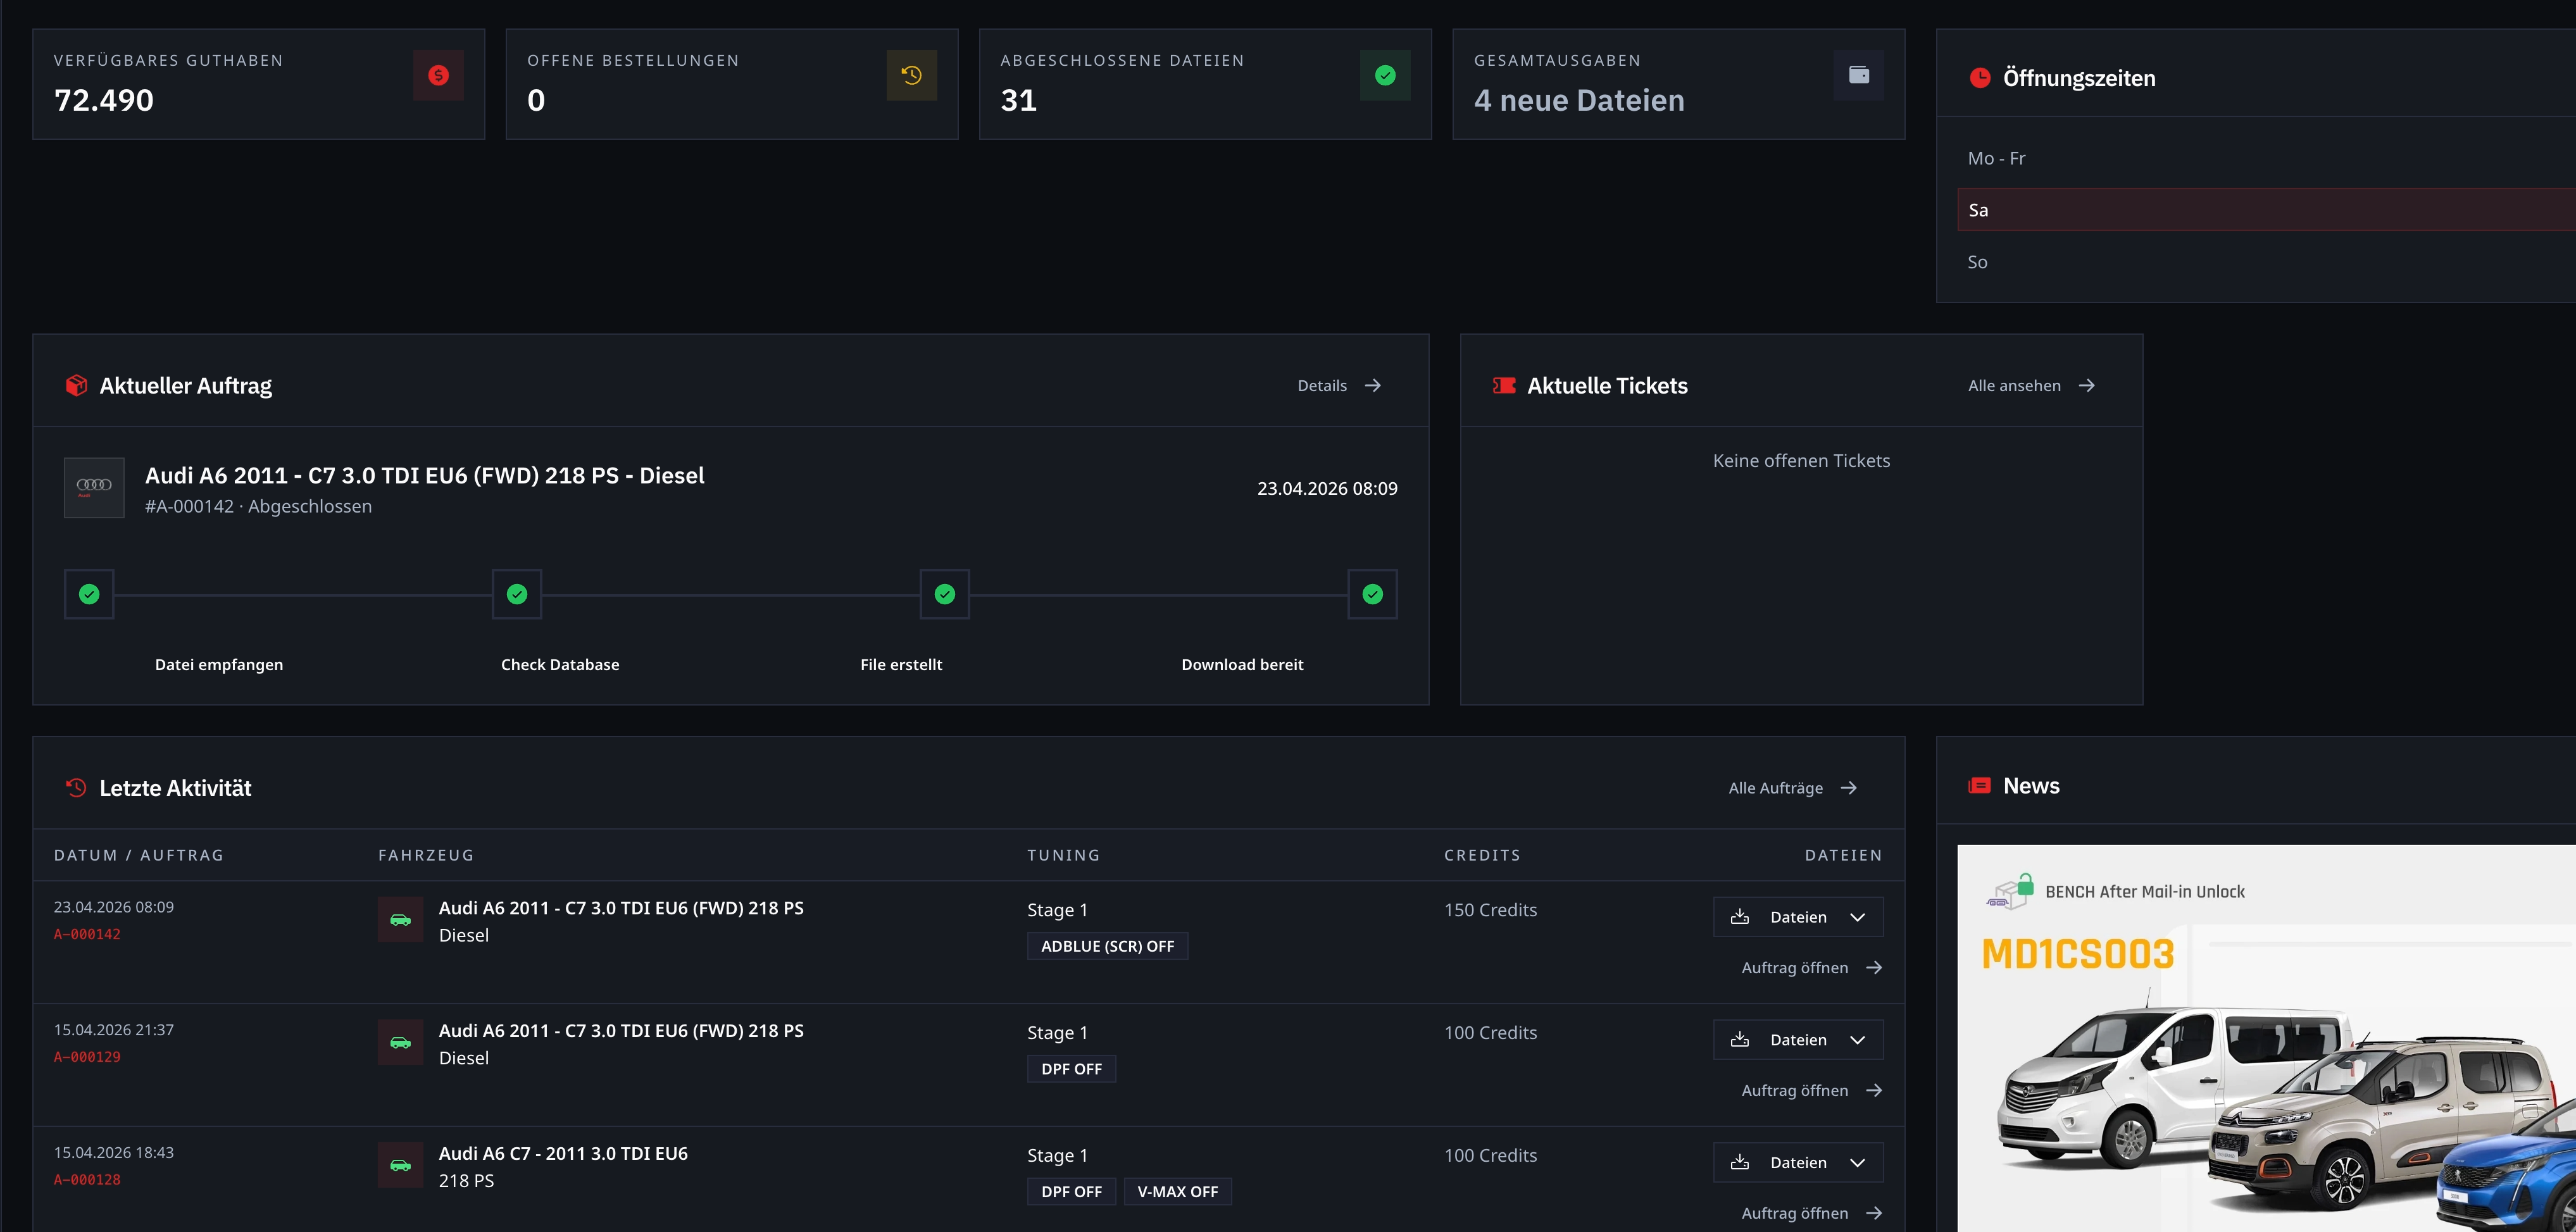Open Alle ansehen in Aktuelle Tickets
The image size is (2576, 1232).
2031,386
